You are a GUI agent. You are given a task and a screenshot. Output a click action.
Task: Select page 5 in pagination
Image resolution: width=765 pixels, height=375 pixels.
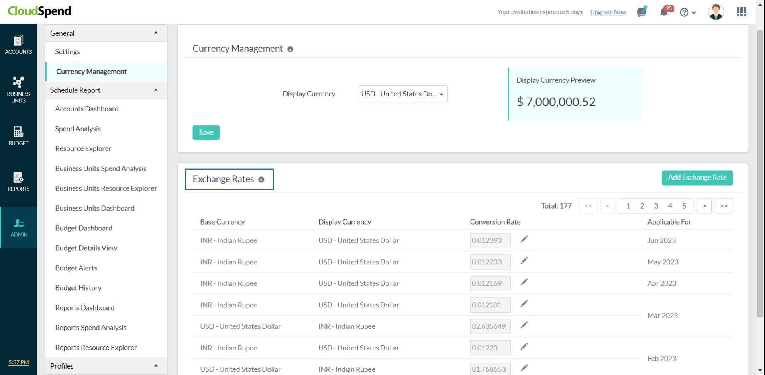pos(684,206)
